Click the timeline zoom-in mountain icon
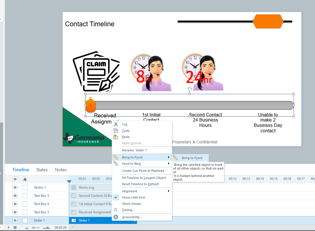 tap(46, 228)
